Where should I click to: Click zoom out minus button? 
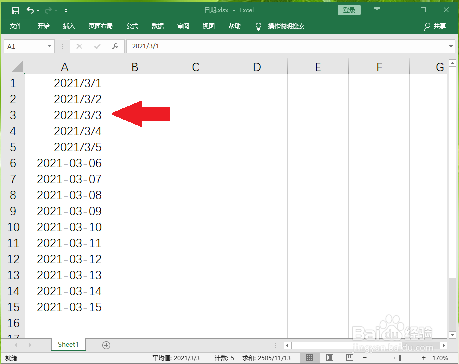coord(364,358)
